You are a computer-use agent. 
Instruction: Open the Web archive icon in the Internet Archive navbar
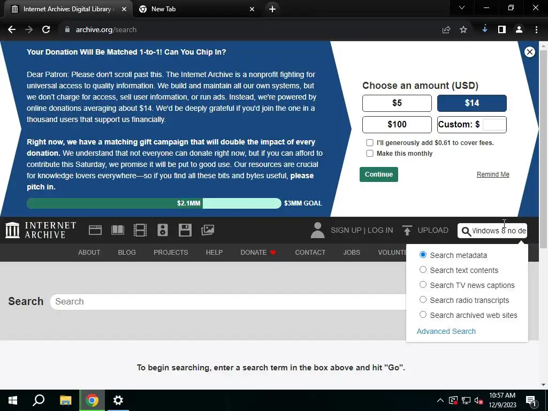[x=95, y=230]
